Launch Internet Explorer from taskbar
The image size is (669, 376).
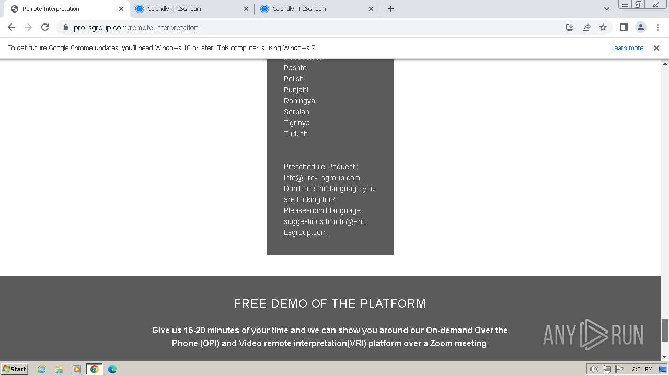42,369
